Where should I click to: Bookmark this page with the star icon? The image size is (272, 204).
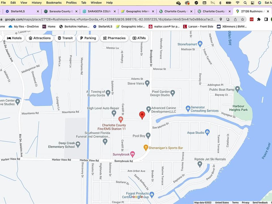(x=243, y=19)
